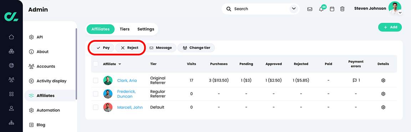This screenshot has height=132, width=411.
Task: Switch to the Affiliates tab
Action: (x=100, y=29)
